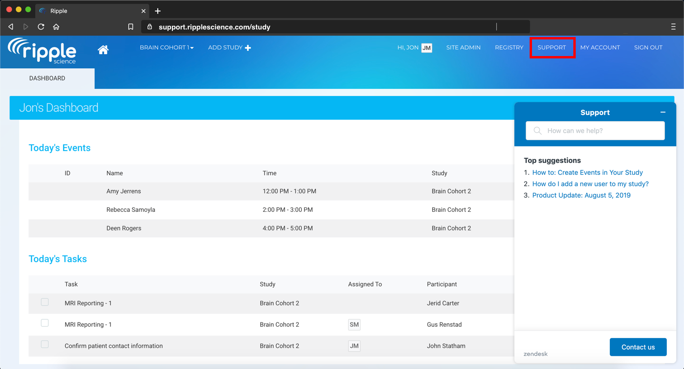Click the JM user badge in header
This screenshot has width=684, height=369.
pyautogui.click(x=427, y=47)
